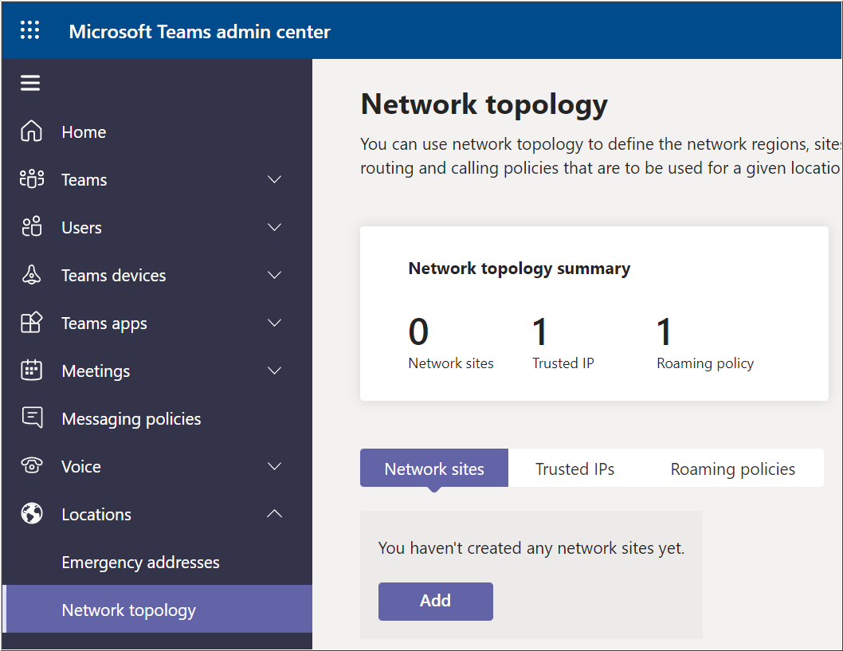The height and width of the screenshot is (651, 843).
Task: Switch to the Roaming policies tab
Action: [x=732, y=469]
